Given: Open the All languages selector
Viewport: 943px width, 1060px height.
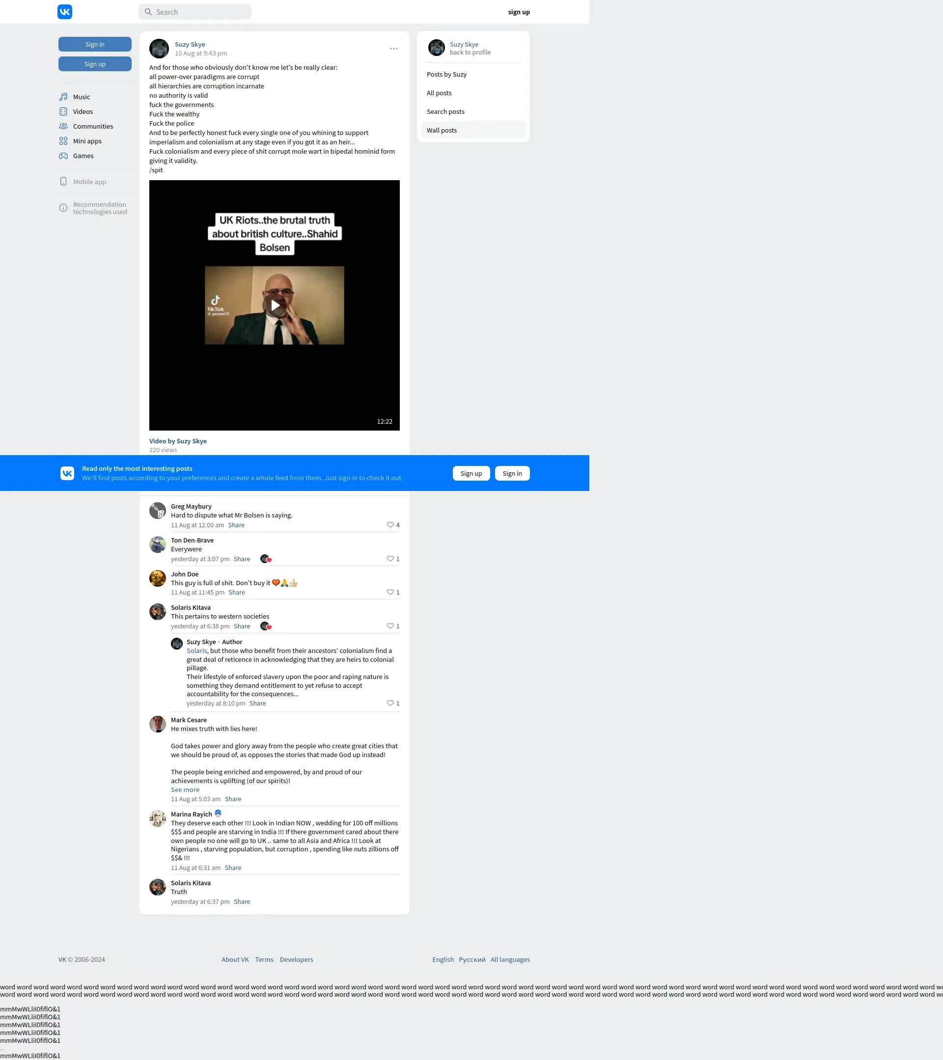Looking at the screenshot, I should (x=510, y=959).
